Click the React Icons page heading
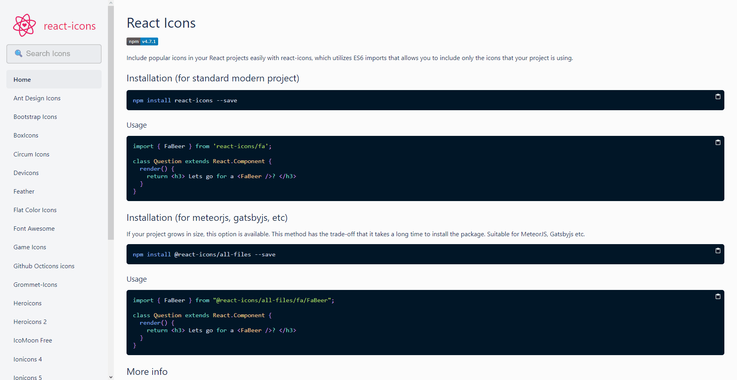Viewport: 737px width, 380px height. 161,23
